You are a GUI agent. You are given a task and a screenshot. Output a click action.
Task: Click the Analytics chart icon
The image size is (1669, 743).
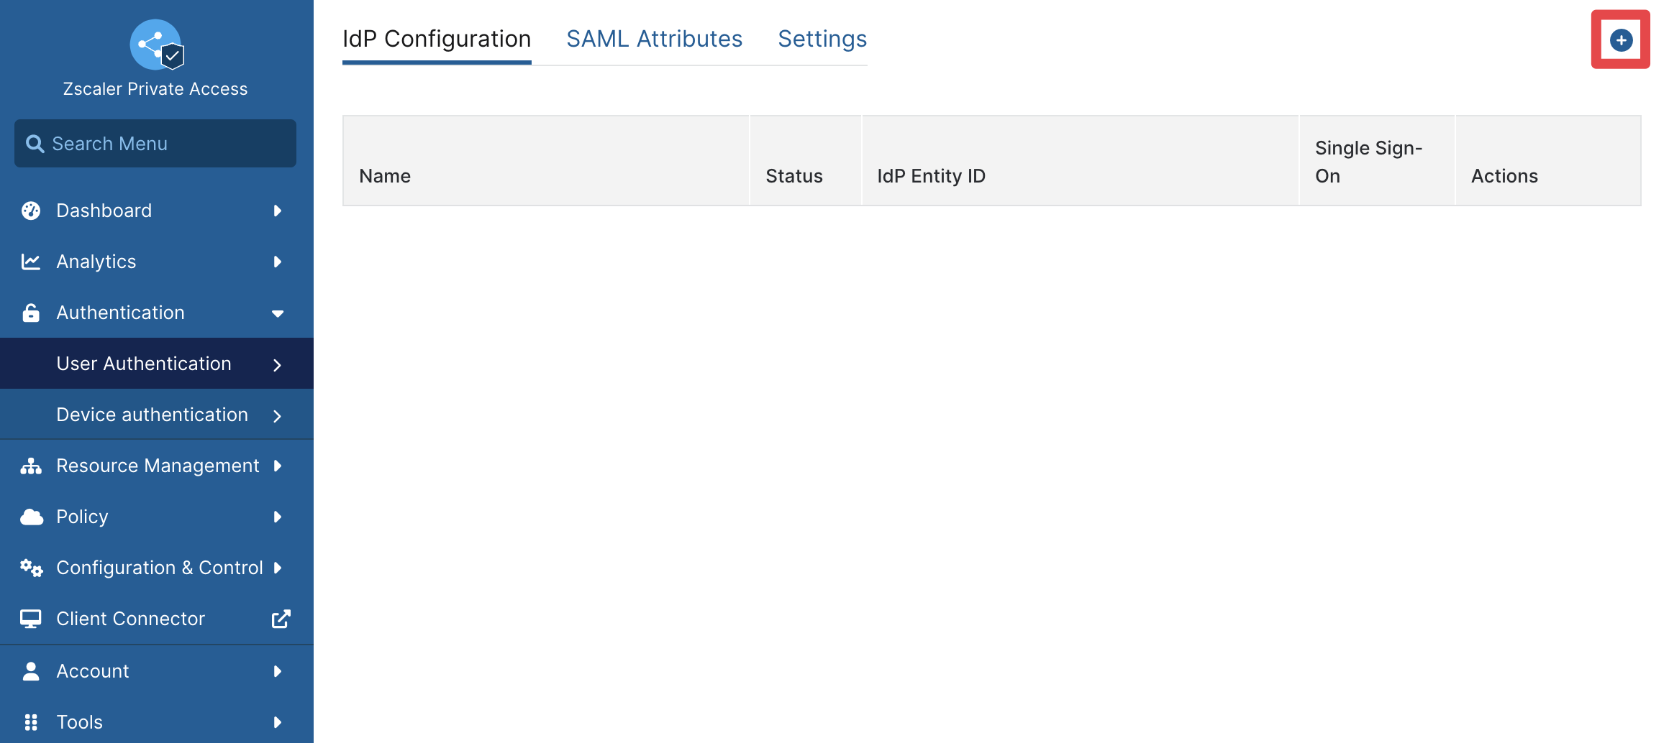[x=31, y=262]
